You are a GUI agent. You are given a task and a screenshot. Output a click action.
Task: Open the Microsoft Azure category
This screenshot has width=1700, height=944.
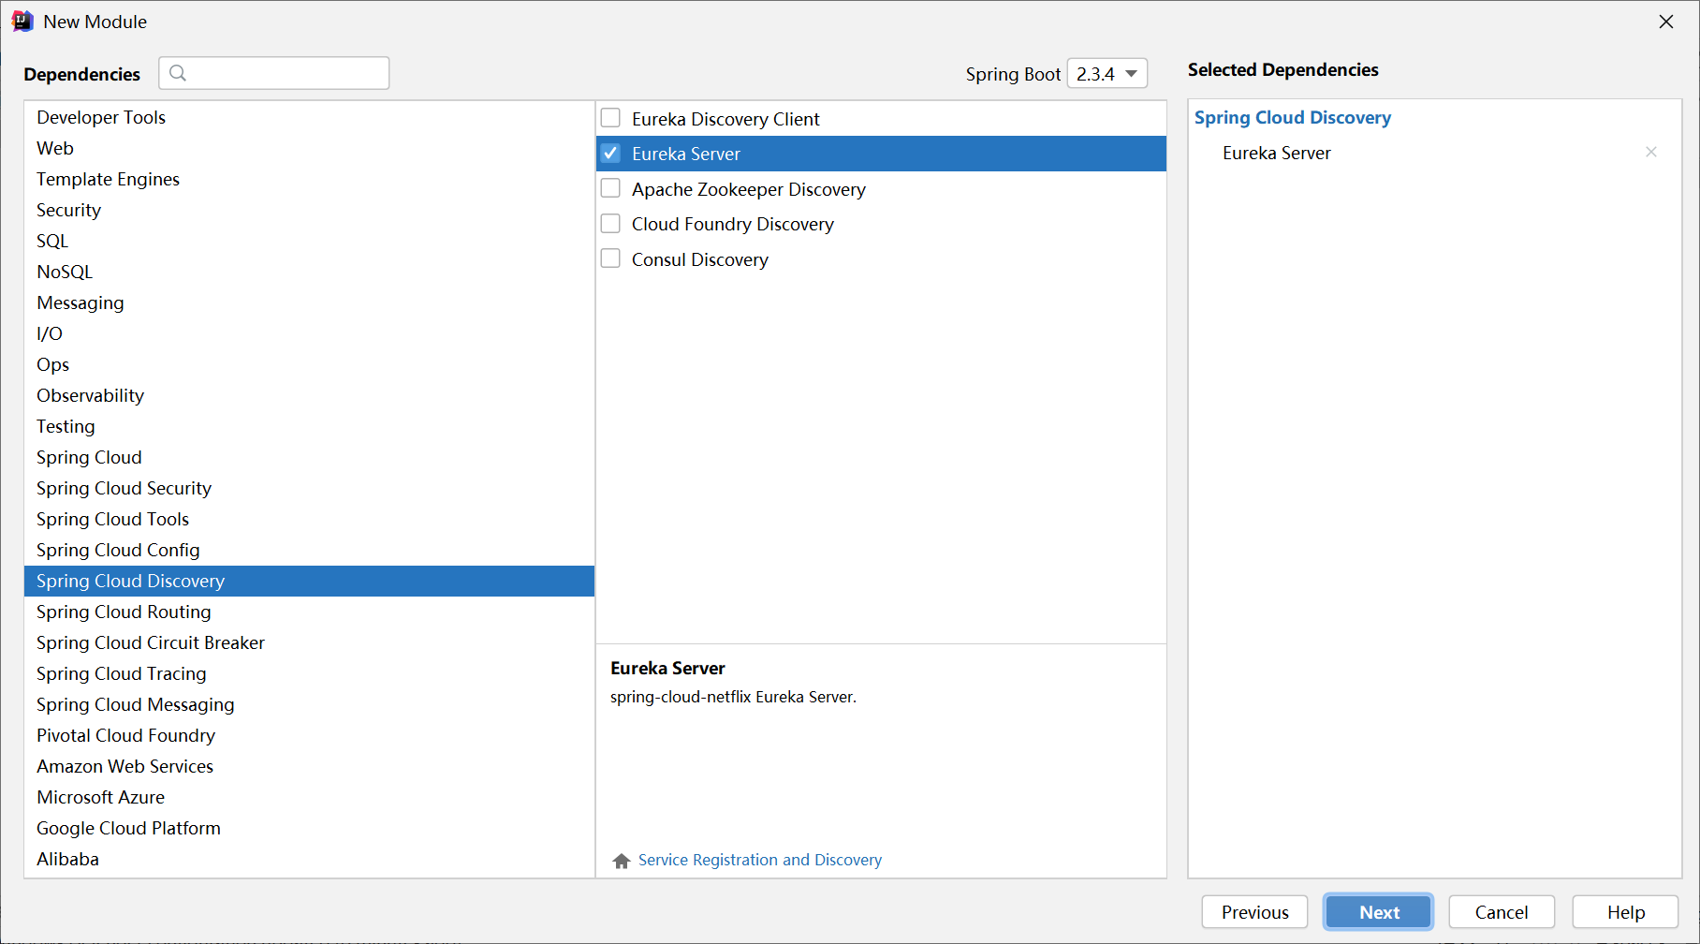tap(309, 797)
